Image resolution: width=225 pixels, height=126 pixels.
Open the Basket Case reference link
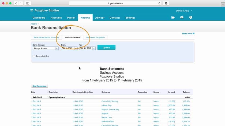click(x=107, y=117)
